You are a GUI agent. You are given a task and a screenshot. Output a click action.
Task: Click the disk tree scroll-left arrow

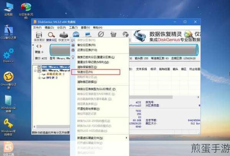[x=34, y=126]
